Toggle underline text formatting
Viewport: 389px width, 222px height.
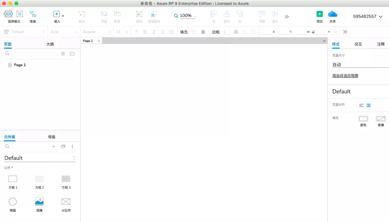pos(163,32)
